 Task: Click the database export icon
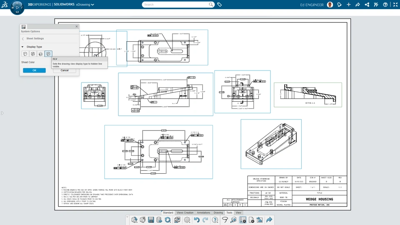(159, 220)
